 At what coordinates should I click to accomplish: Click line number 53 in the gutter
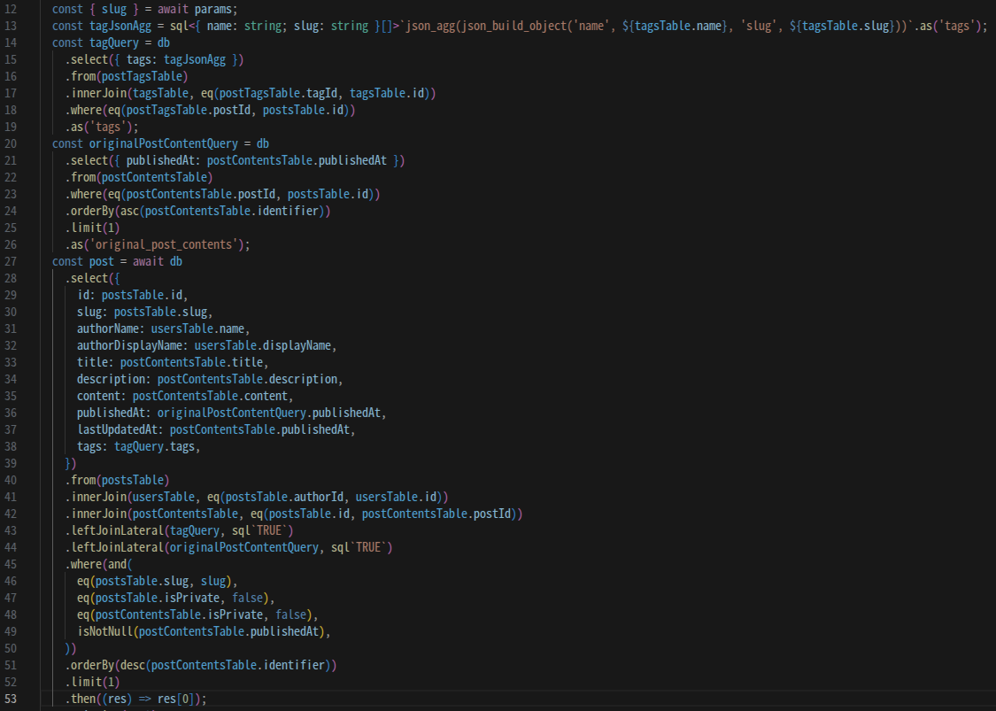click(12, 699)
